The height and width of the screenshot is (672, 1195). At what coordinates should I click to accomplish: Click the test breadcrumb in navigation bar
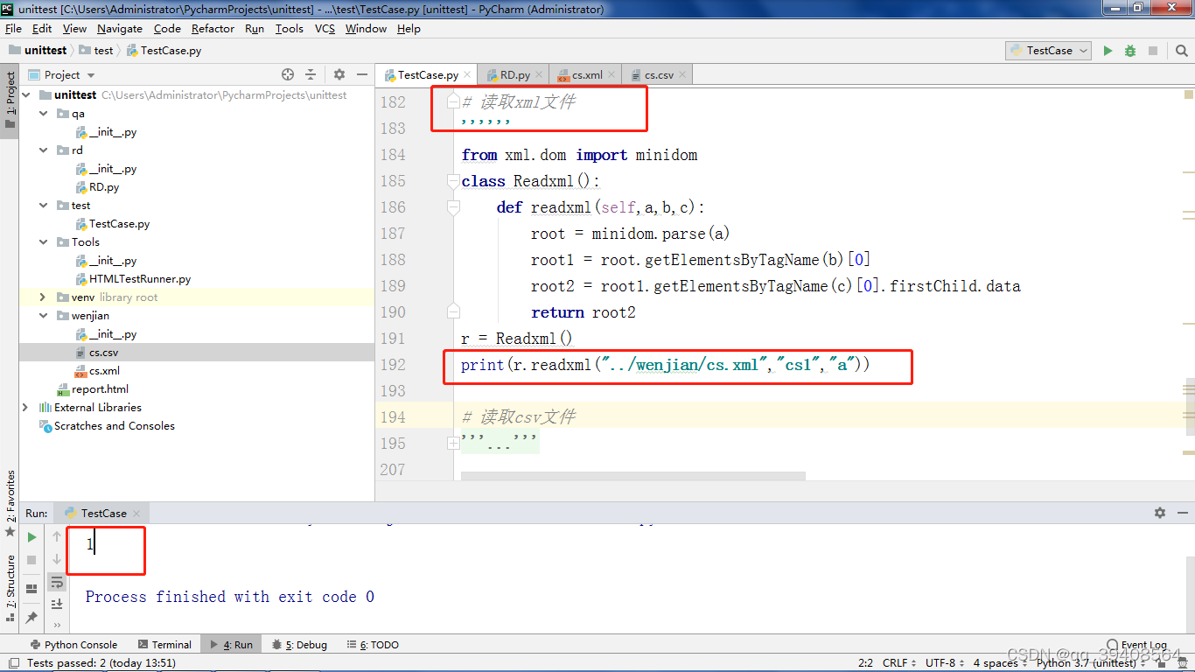pos(97,51)
